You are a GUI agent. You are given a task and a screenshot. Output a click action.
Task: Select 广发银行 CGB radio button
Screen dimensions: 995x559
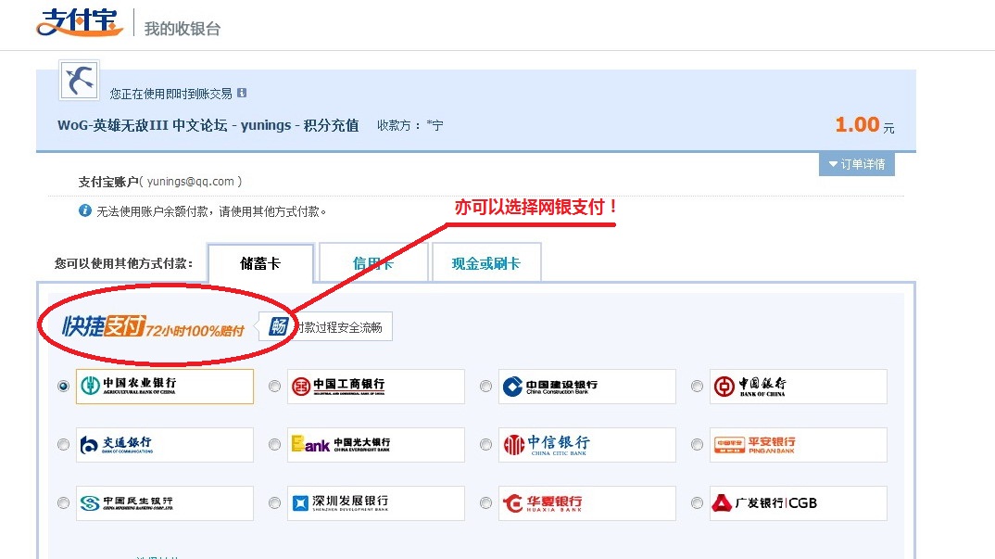[698, 503]
